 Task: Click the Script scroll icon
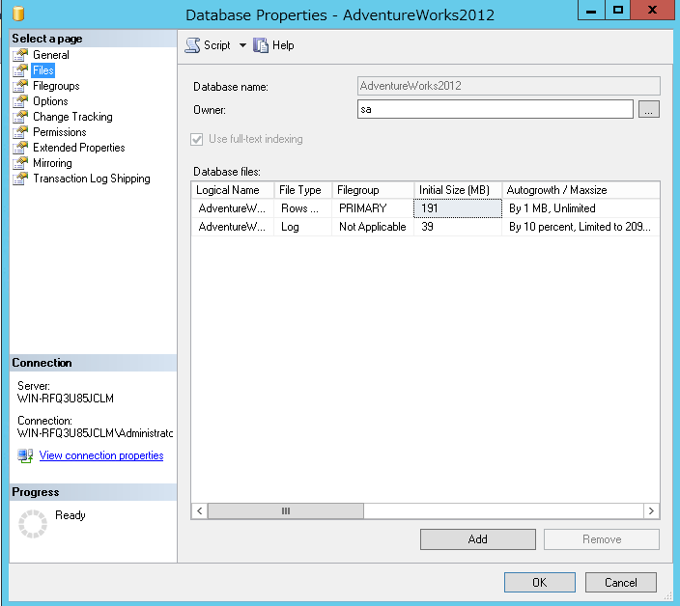coord(192,45)
